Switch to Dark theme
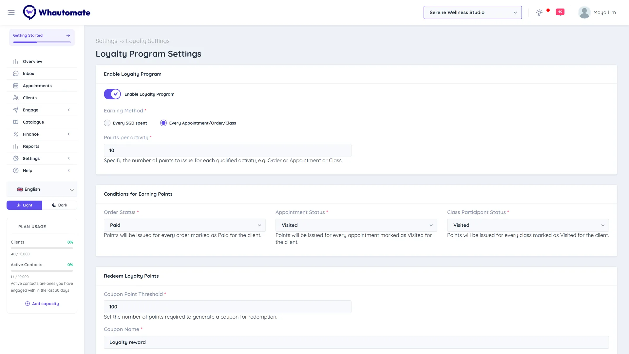Image resolution: width=629 pixels, height=354 pixels. pos(60,205)
